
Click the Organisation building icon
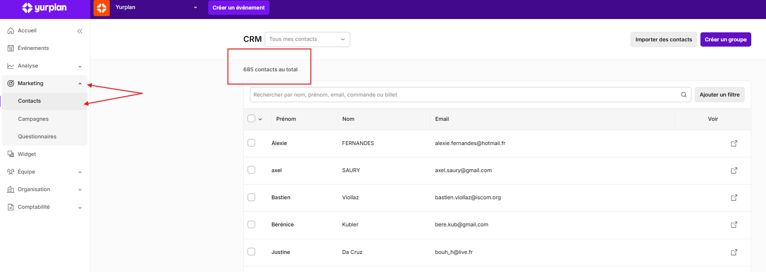pyautogui.click(x=10, y=189)
